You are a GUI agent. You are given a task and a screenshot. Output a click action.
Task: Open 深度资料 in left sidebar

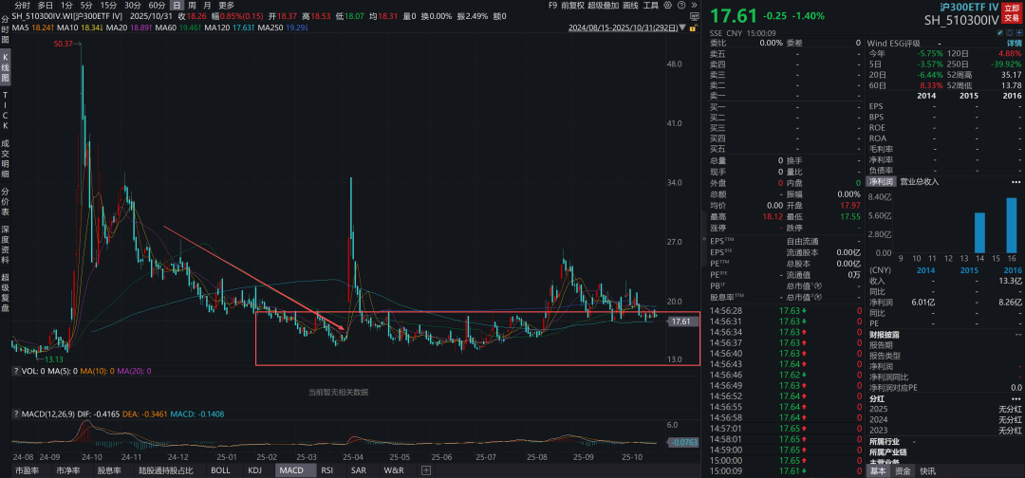coord(6,245)
